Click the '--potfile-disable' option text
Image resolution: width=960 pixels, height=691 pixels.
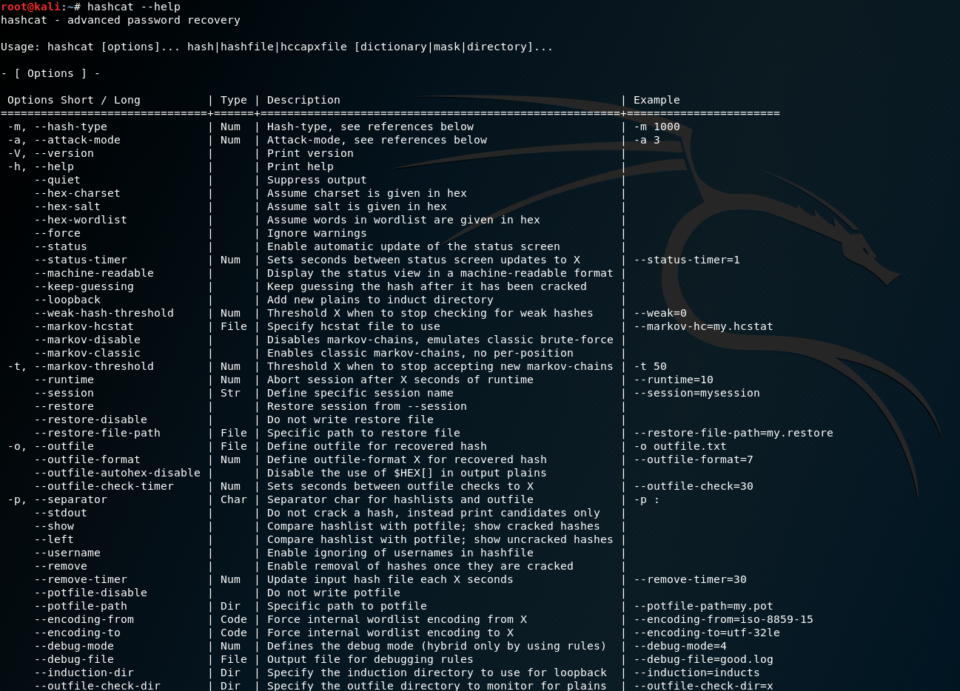[x=91, y=593]
